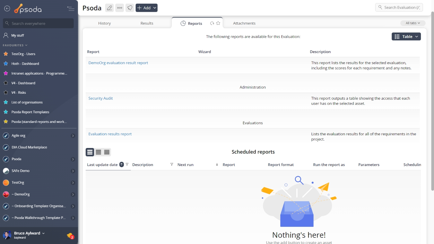Open the more options ellipsis button
This screenshot has height=244, width=434.
point(120,8)
